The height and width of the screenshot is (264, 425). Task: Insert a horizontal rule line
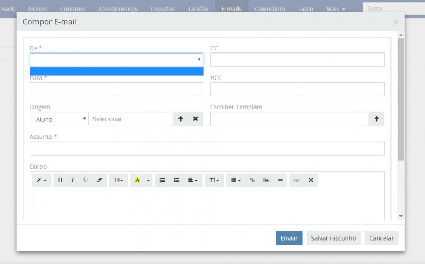pyautogui.click(x=280, y=180)
